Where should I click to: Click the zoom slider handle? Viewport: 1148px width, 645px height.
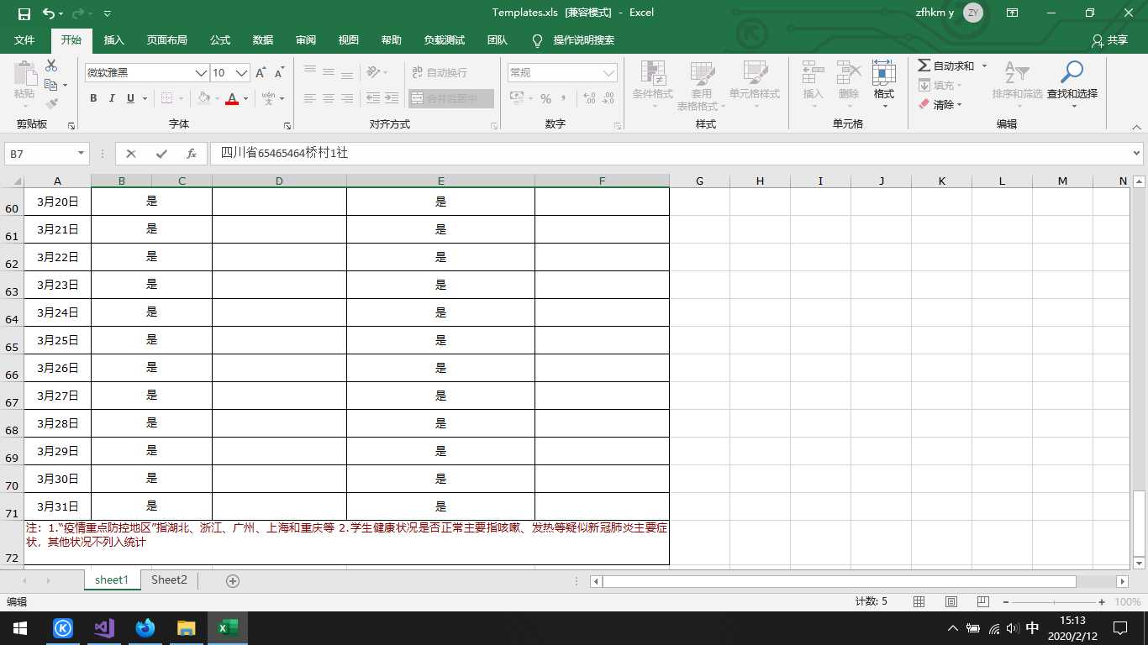pyautogui.click(x=1053, y=602)
